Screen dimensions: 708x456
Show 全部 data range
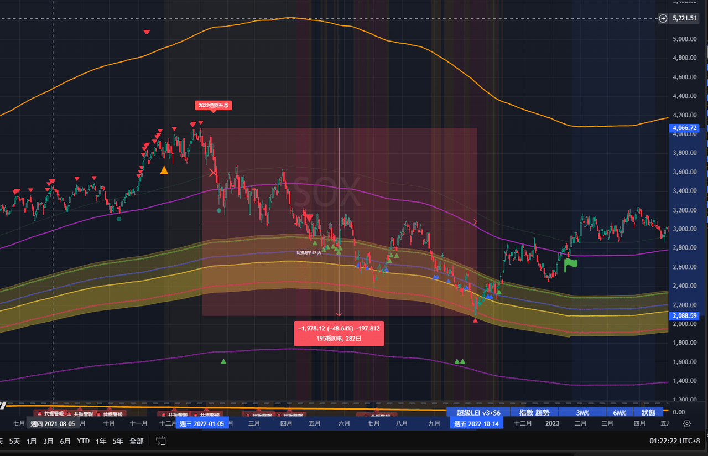[136, 441]
